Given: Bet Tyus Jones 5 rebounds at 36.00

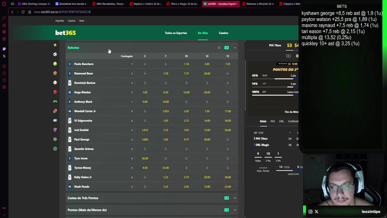Looking at the screenshot, I should [x=145, y=158].
